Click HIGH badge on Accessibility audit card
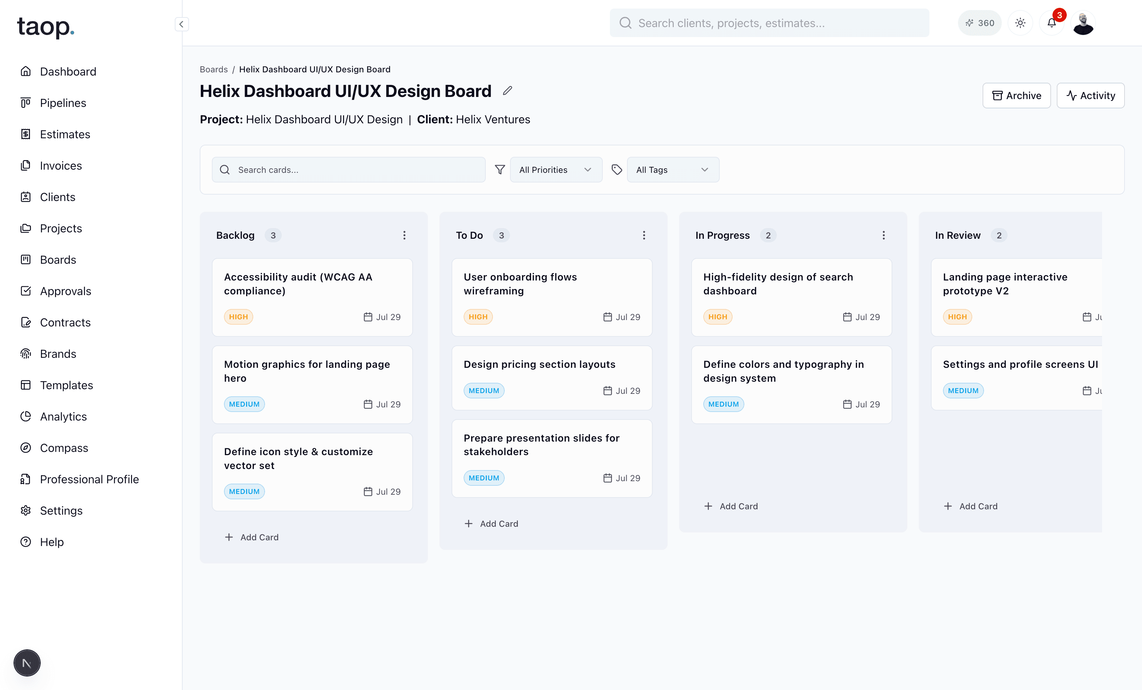Screen dimensions: 1142x690 pyautogui.click(x=238, y=317)
